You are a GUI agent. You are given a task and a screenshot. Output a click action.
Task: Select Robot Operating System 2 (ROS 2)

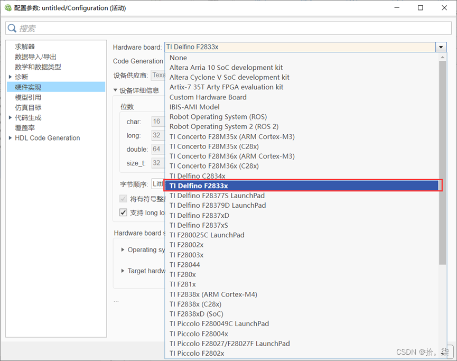click(302, 126)
